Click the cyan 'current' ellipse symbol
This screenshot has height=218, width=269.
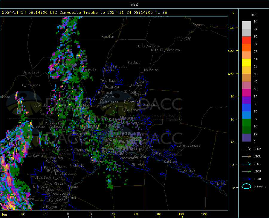click(x=246, y=186)
